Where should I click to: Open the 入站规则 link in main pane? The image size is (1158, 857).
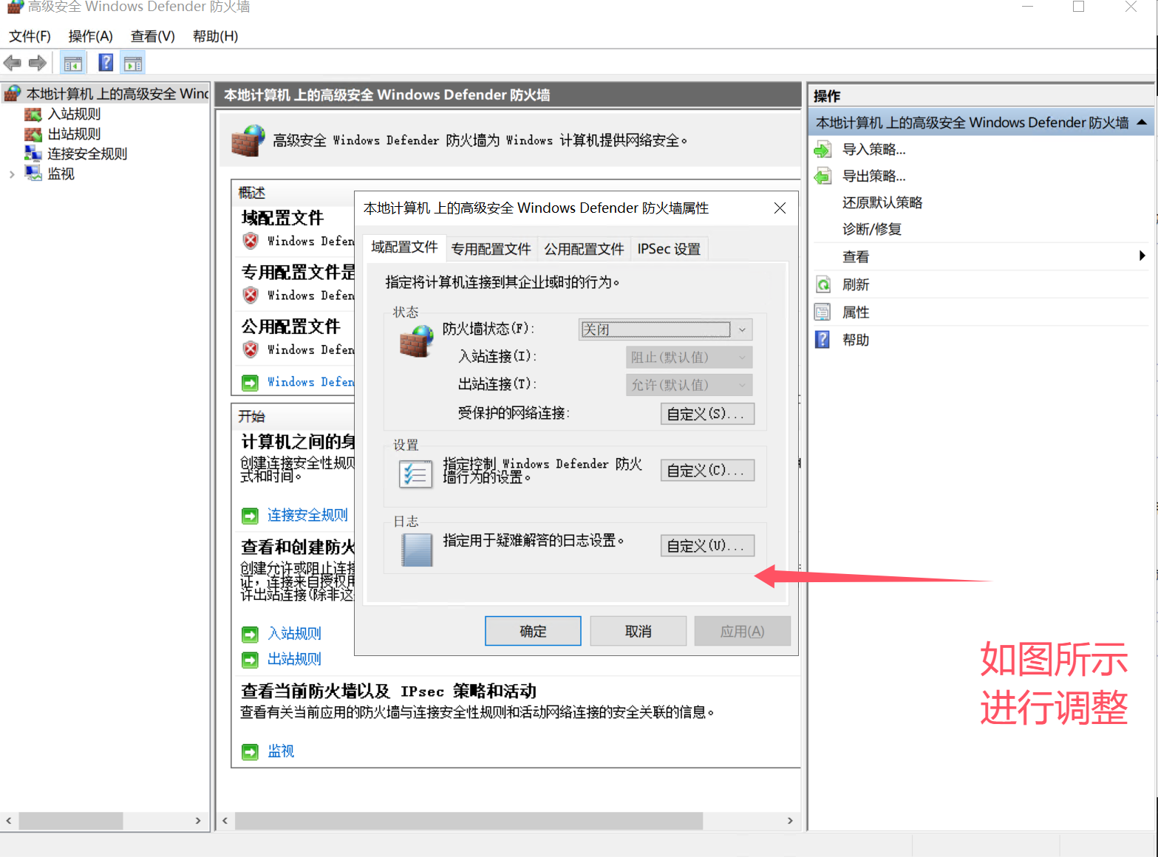pyautogui.click(x=294, y=634)
